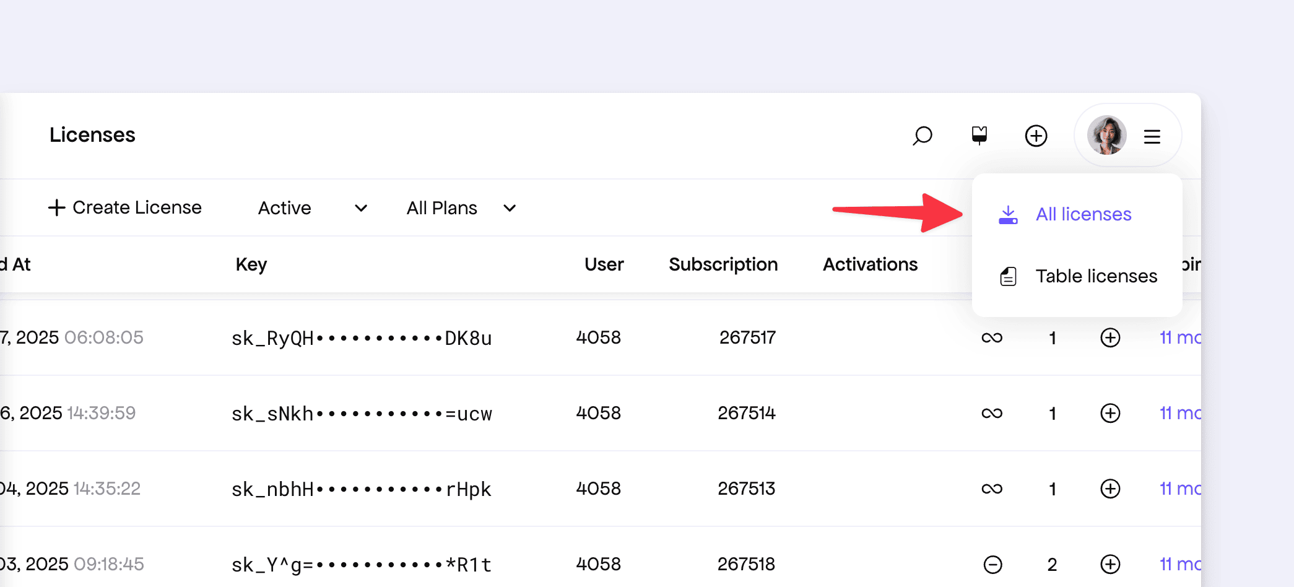
Task: Open the bookmark icon in header
Action: pyautogui.click(x=979, y=135)
